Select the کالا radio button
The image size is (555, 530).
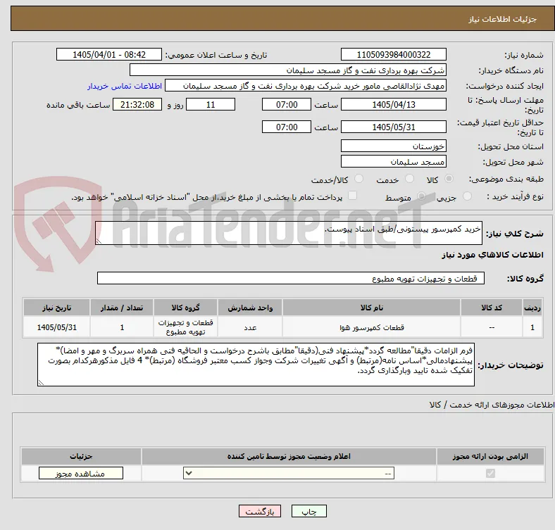[449, 179]
